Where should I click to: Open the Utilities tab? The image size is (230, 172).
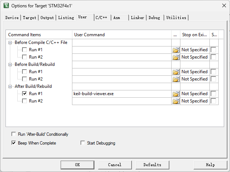176,18
